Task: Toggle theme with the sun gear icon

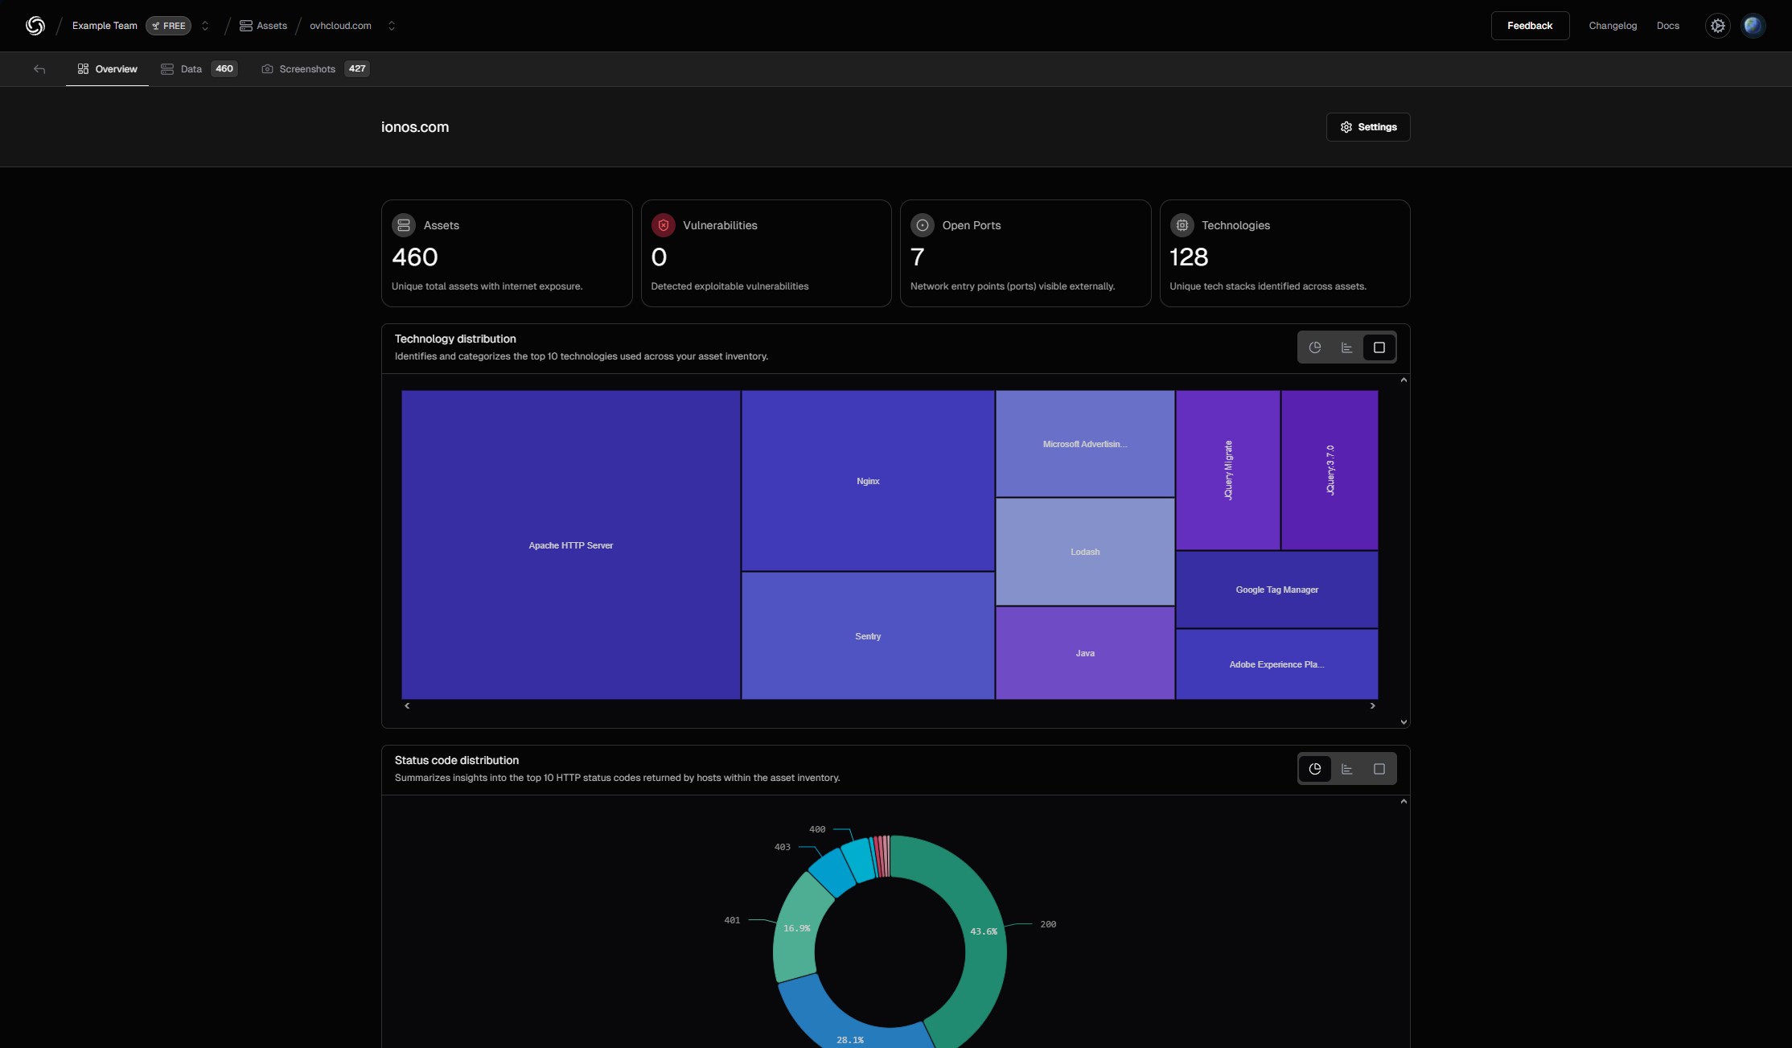Action: [1717, 26]
